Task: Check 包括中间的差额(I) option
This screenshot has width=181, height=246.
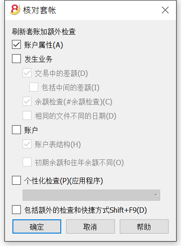Action: (x=34, y=87)
